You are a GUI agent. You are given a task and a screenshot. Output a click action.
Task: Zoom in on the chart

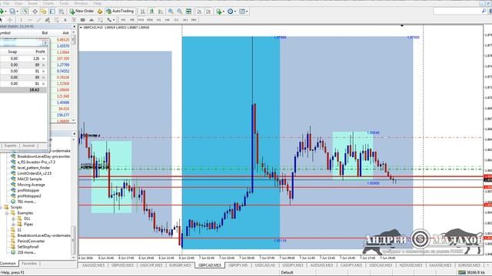pyautogui.click(x=171, y=11)
